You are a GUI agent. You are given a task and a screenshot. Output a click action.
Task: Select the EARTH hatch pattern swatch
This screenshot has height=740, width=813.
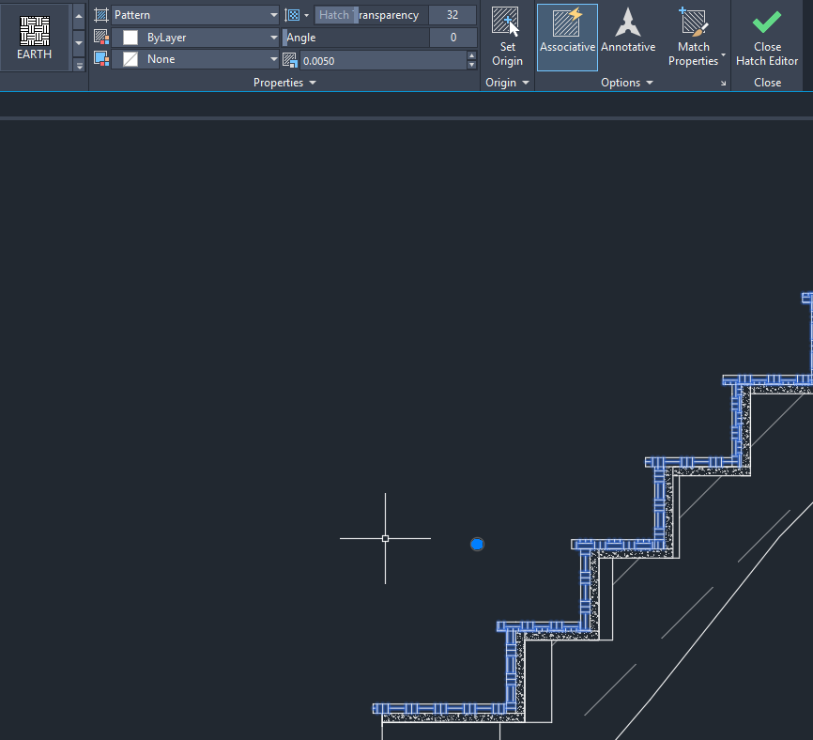coord(35,37)
